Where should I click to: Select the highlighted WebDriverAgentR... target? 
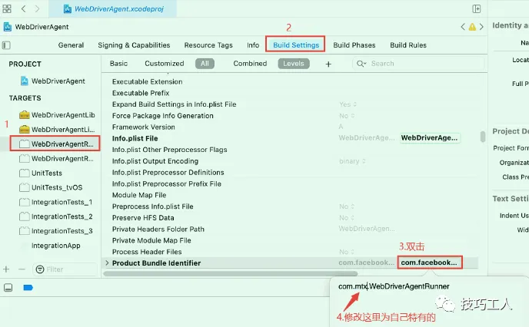tap(55, 144)
